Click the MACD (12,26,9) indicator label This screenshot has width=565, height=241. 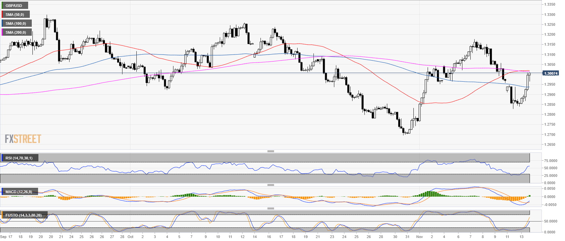tap(20, 192)
